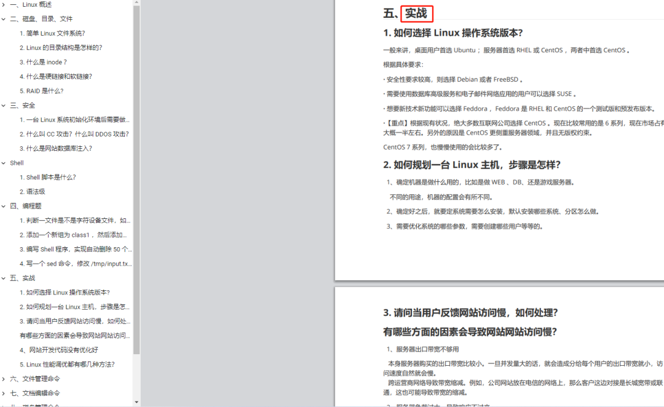
Task: Click outline sidebar scroll-up arrow
Action: point(136,2)
